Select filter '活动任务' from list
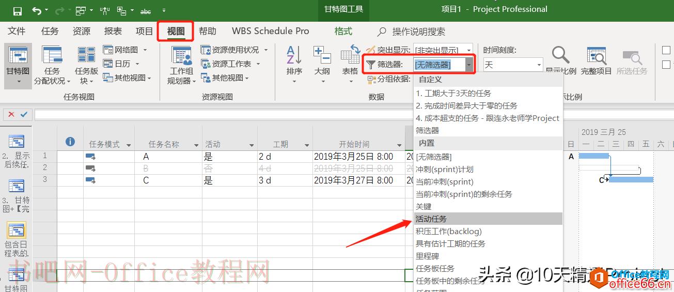The height and width of the screenshot is (292, 674). coord(488,219)
